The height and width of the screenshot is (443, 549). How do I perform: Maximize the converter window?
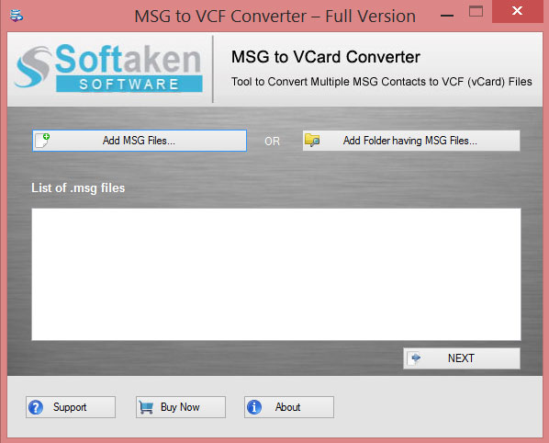pyautogui.click(x=476, y=12)
